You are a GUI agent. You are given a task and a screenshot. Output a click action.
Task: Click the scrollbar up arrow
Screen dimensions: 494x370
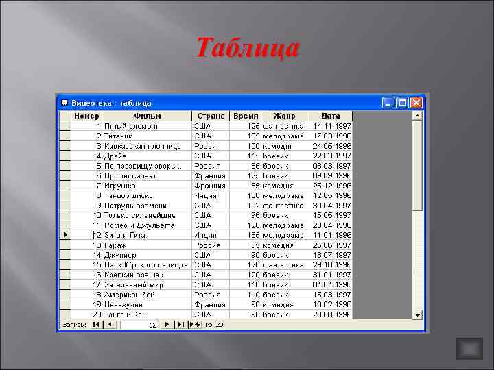pyautogui.click(x=417, y=116)
